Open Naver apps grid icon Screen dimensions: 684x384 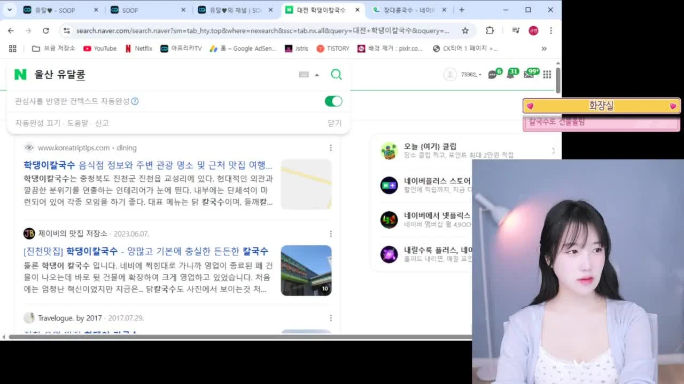(547, 75)
